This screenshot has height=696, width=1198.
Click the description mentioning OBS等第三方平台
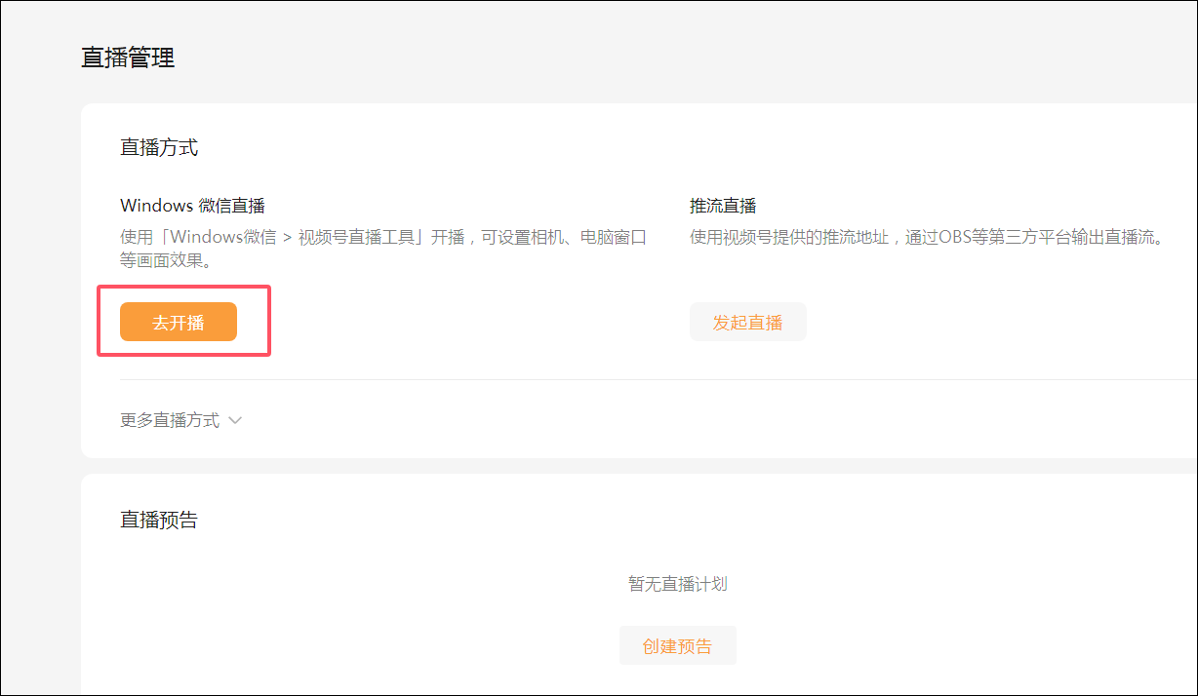click(x=929, y=237)
